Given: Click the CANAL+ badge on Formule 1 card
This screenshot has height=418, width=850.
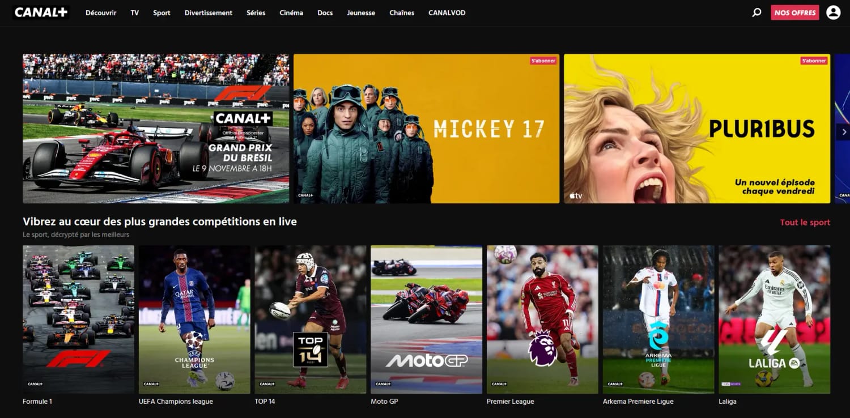Looking at the screenshot, I should [x=35, y=383].
